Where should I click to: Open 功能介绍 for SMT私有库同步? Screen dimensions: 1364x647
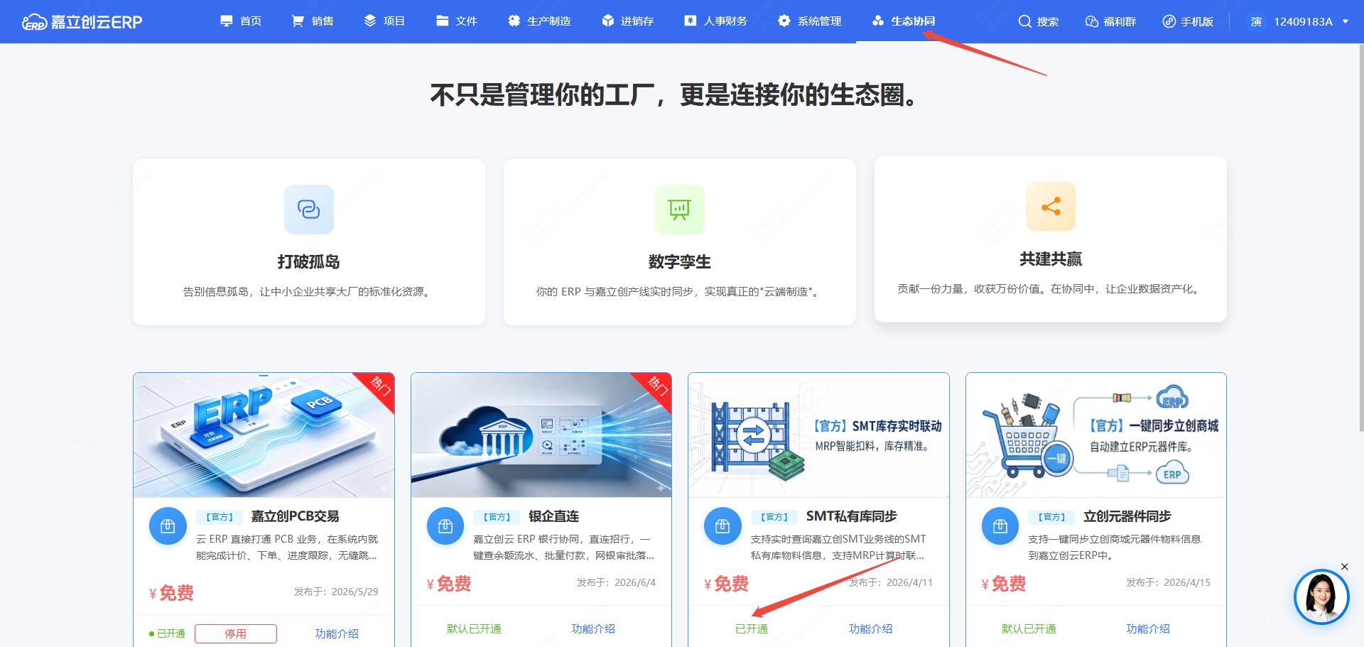(870, 629)
